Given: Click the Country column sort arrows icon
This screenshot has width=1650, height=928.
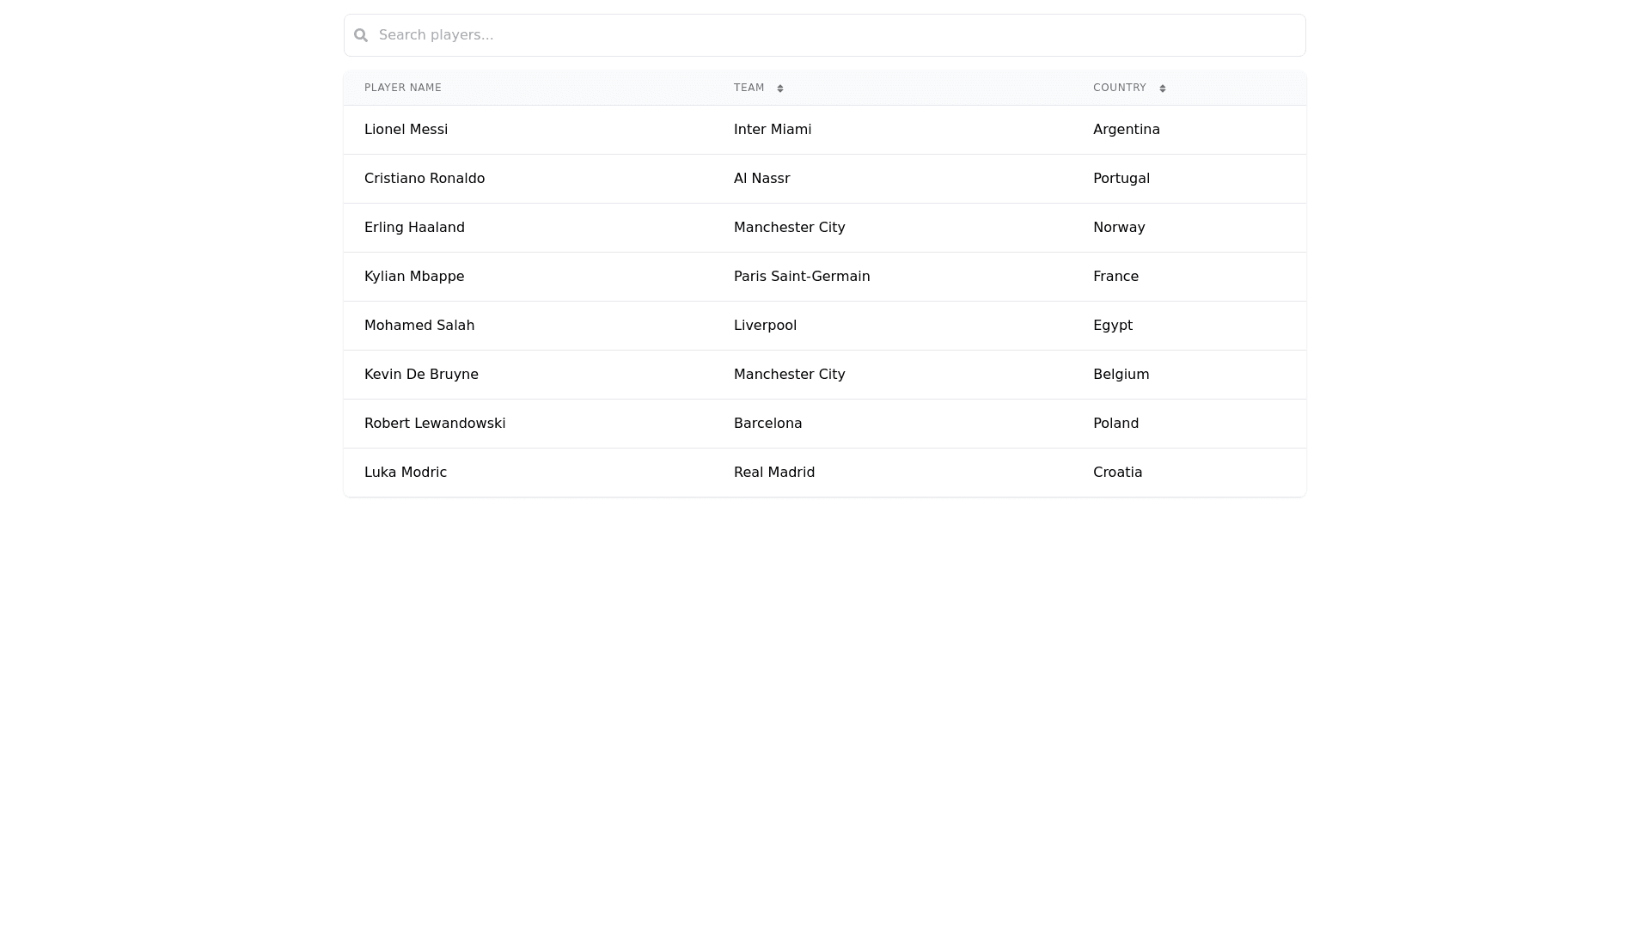Looking at the screenshot, I should [1163, 89].
